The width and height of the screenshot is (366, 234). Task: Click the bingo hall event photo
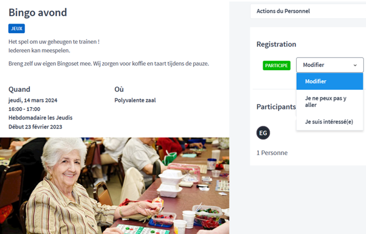tap(115, 186)
